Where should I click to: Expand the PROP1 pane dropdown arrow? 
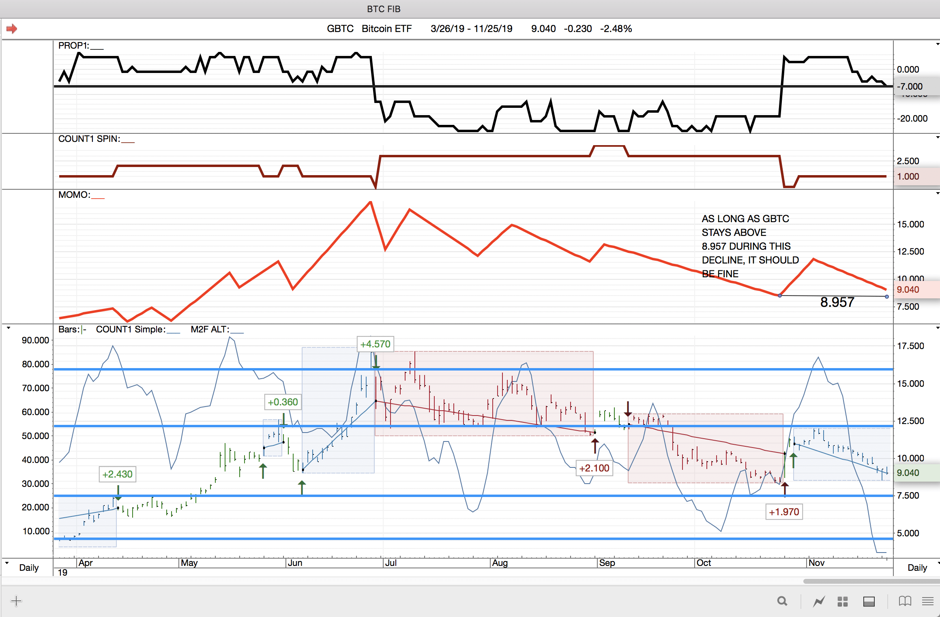[x=937, y=44]
